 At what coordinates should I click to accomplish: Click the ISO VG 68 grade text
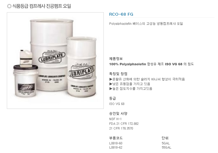click(117, 104)
